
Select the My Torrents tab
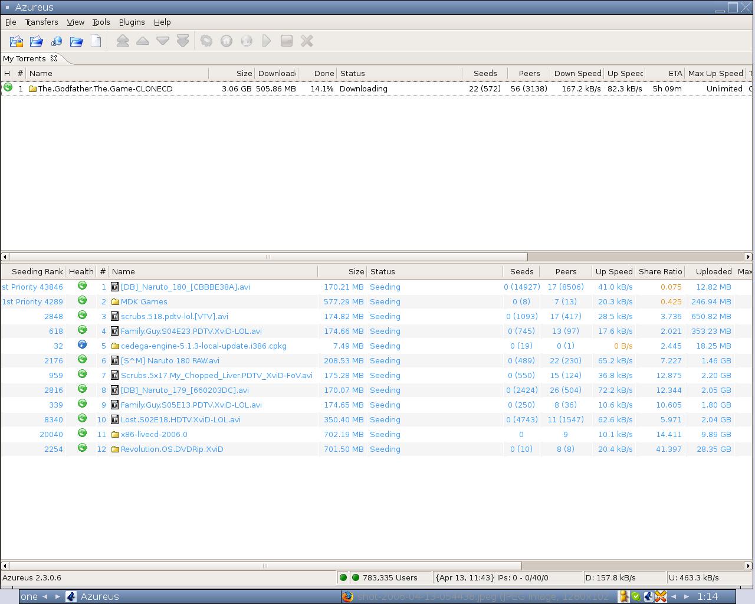click(24, 58)
